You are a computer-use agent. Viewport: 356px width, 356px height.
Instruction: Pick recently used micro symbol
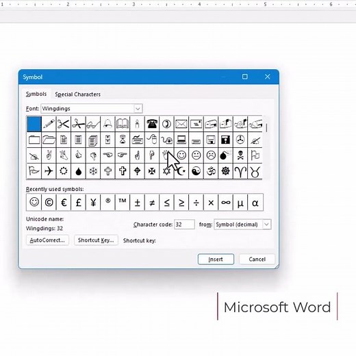tap(240, 202)
